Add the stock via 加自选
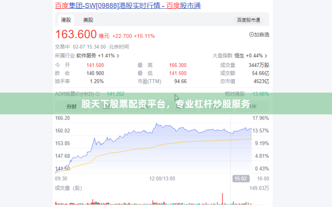Viewport: 332px width, 207px height. click(x=259, y=34)
